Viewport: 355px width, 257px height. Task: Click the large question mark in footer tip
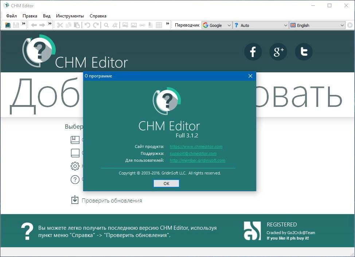coord(27,232)
